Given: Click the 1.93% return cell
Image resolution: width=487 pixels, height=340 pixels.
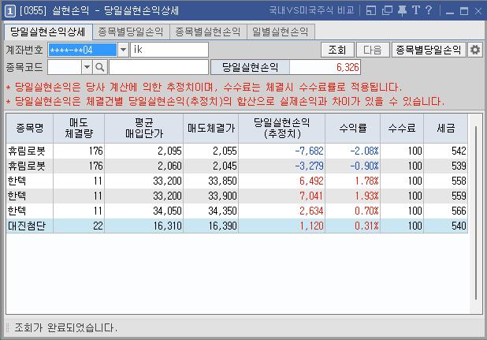Looking at the screenshot, I should click(352, 196).
